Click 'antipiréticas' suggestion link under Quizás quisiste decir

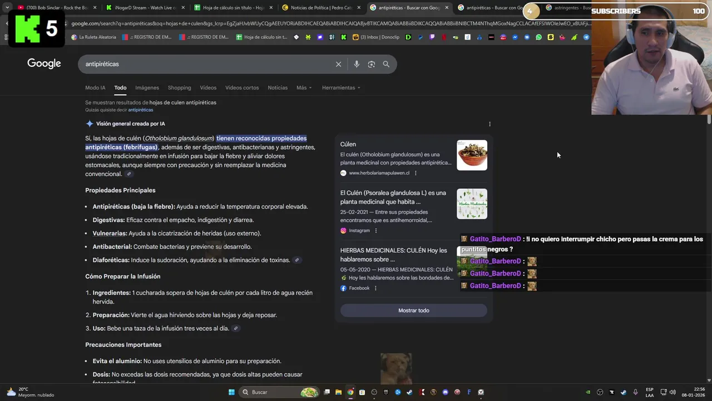141,110
